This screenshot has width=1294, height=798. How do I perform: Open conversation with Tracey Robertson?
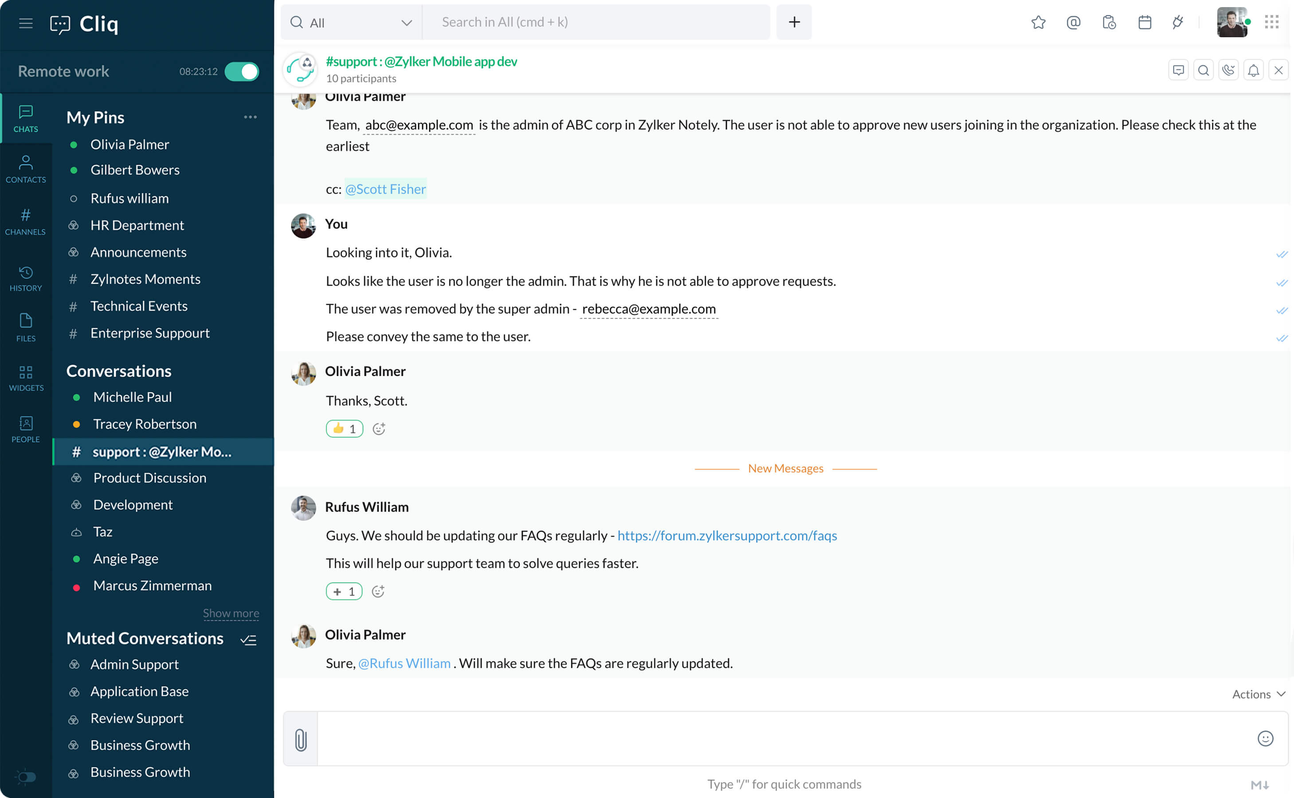click(145, 424)
